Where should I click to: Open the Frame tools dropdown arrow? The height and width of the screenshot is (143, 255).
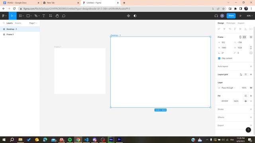click(x=23, y=16)
